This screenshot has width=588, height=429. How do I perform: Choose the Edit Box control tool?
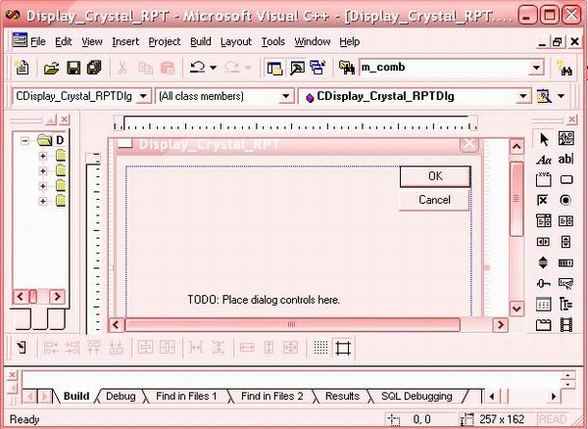(565, 160)
